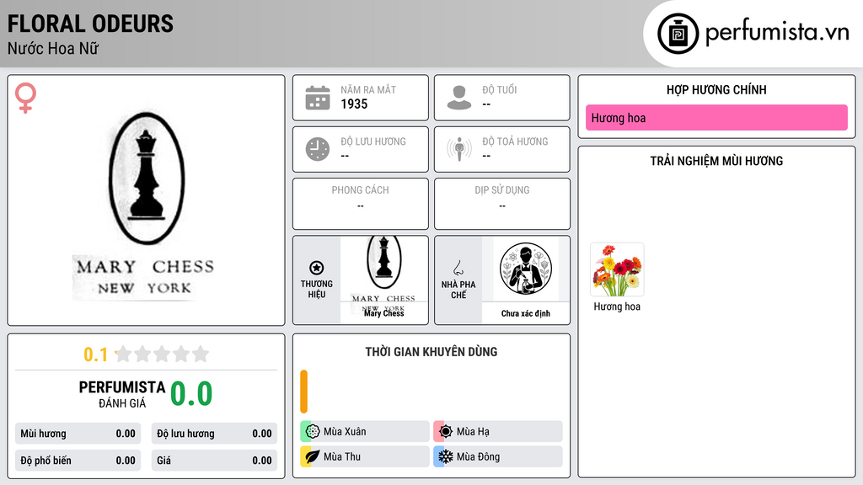This screenshot has height=485, width=863.
Task: Click the Mary Chess brand name label
Action: pyautogui.click(x=384, y=313)
